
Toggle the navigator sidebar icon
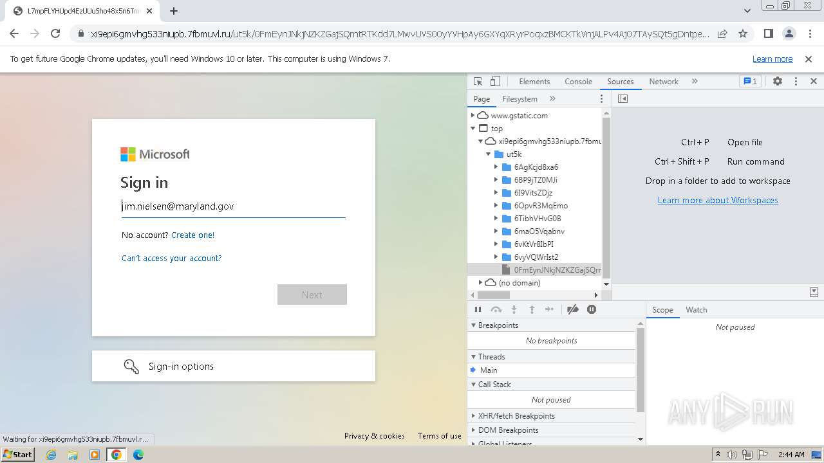(623, 99)
